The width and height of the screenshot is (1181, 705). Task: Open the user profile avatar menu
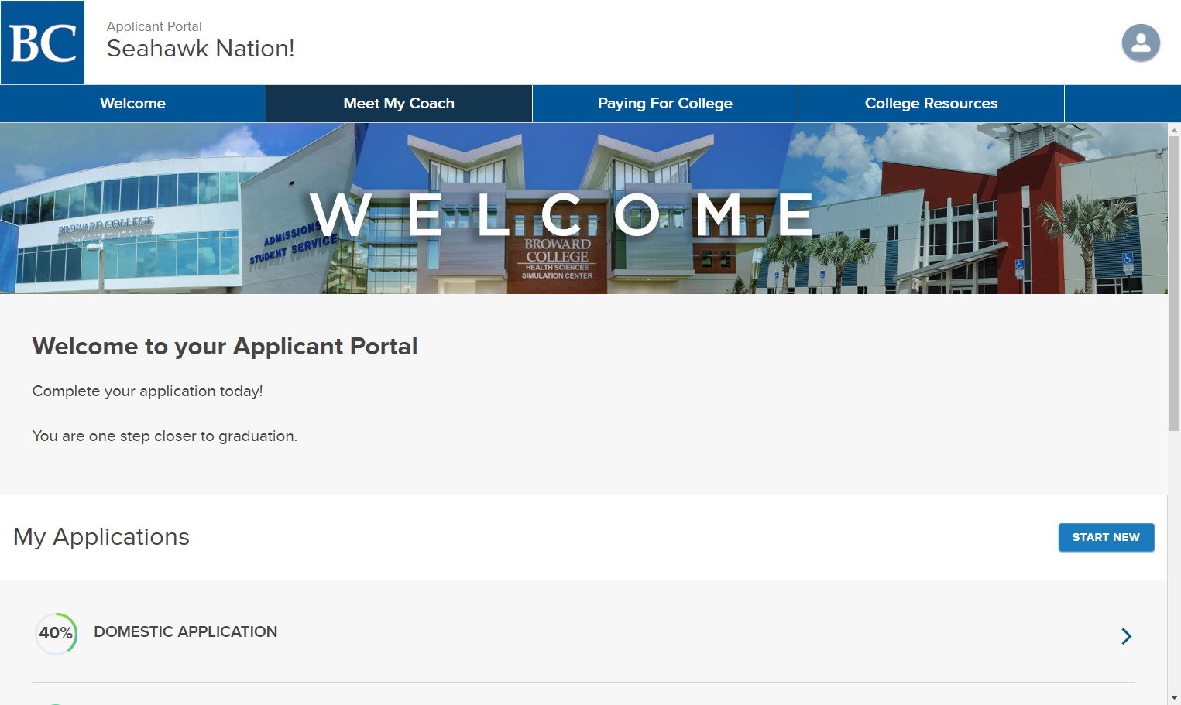[1141, 43]
